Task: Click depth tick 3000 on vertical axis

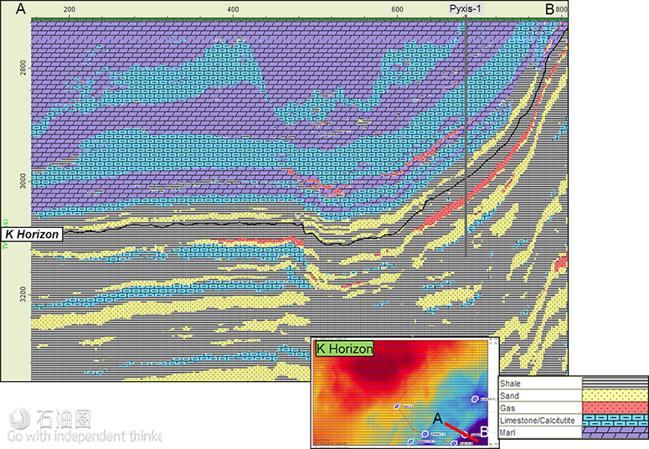Action: [x=23, y=181]
